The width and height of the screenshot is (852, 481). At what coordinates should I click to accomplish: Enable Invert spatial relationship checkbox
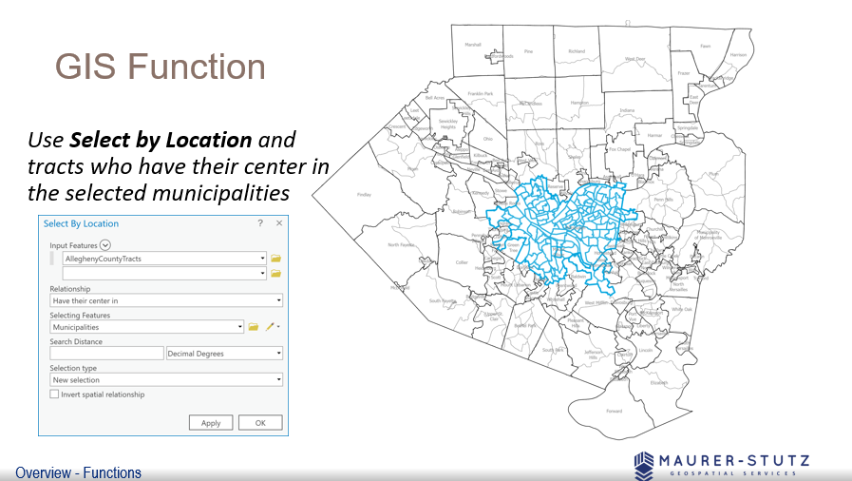pyautogui.click(x=54, y=394)
